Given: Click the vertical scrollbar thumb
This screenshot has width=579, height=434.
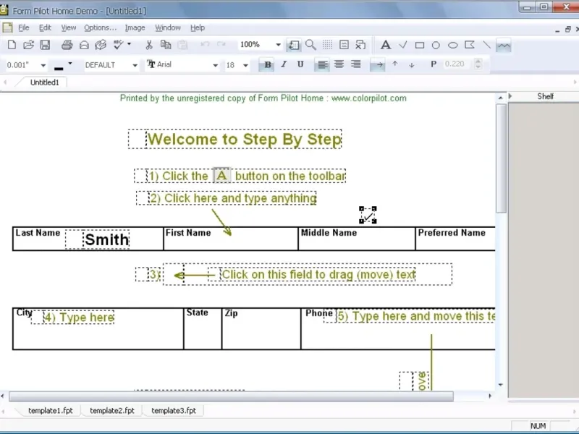Looking at the screenshot, I should 501,158.
